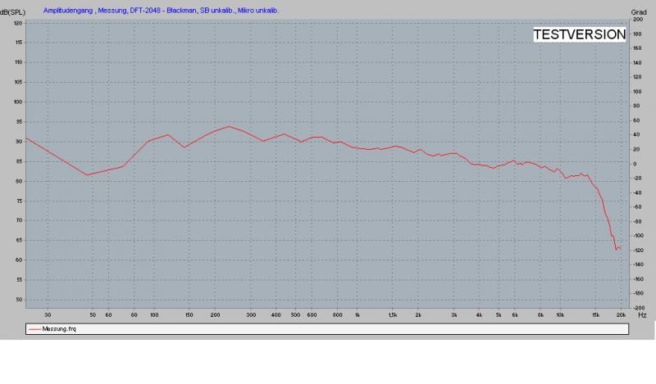Viewport: 656px width, 384px height.
Task: Click the 3k frequency tick label
Action: click(x=454, y=315)
